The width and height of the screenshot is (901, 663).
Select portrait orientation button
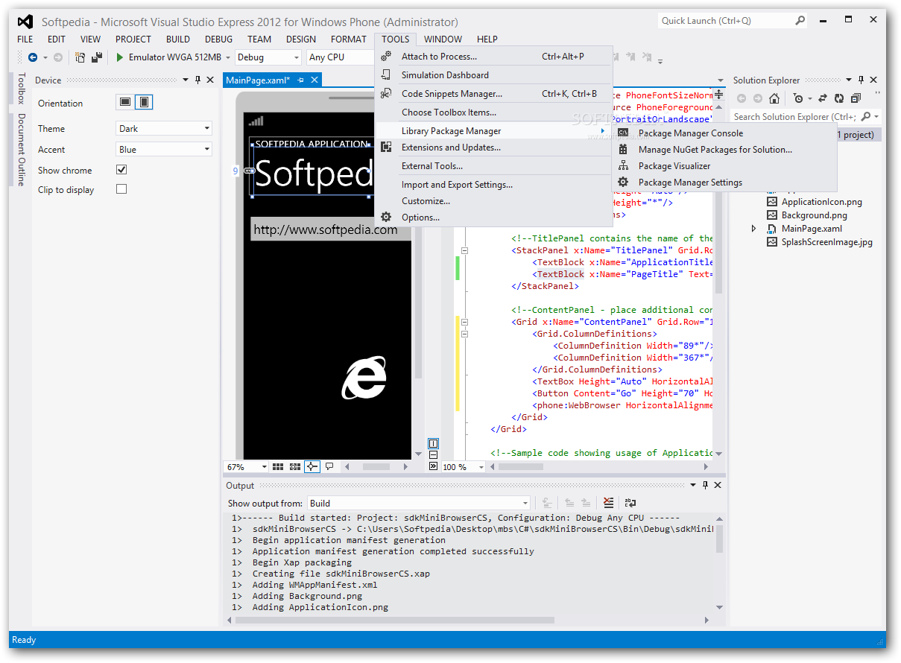(144, 102)
